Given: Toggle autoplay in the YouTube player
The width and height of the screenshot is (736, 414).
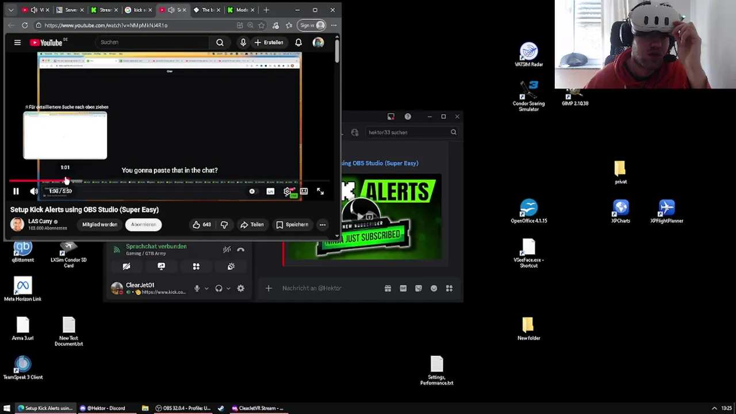Looking at the screenshot, I should coord(252,191).
